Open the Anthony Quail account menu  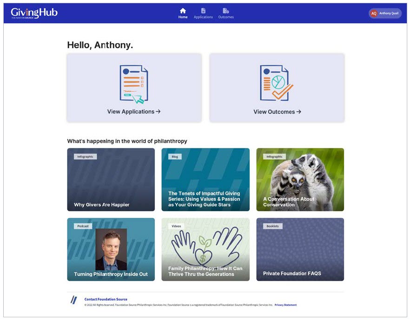(389, 13)
